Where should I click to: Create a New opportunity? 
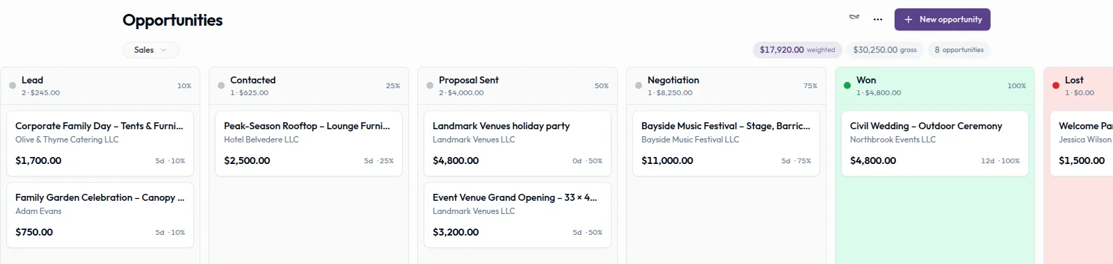[x=943, y=19]
